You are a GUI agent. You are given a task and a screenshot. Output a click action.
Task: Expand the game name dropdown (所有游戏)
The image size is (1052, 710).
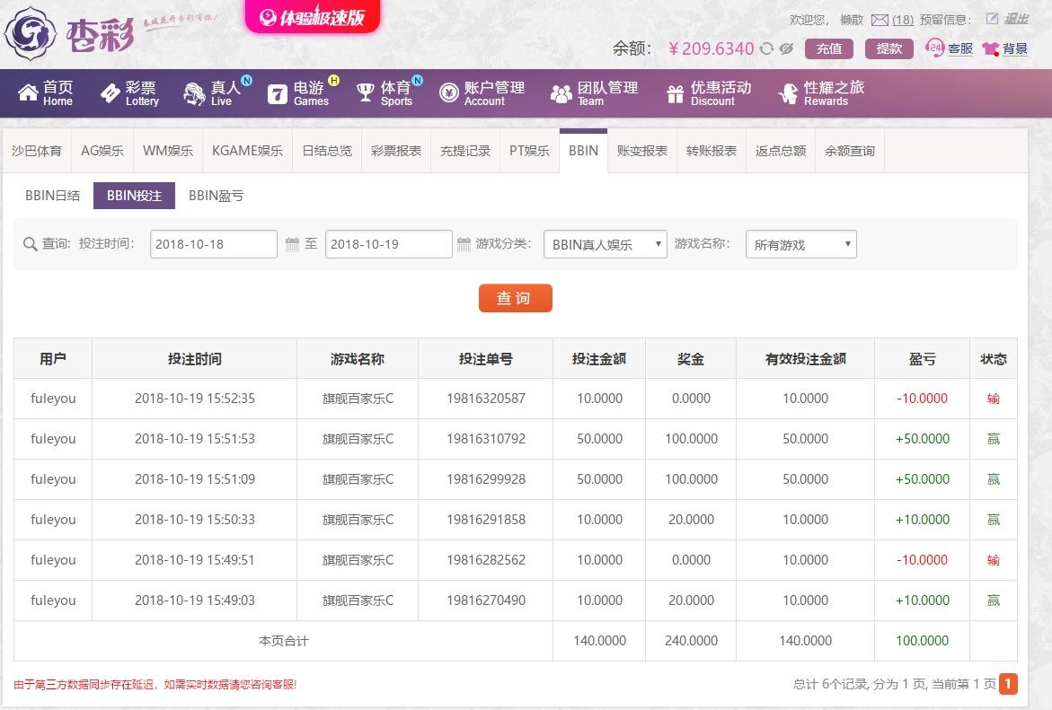[x=800, y=244]
